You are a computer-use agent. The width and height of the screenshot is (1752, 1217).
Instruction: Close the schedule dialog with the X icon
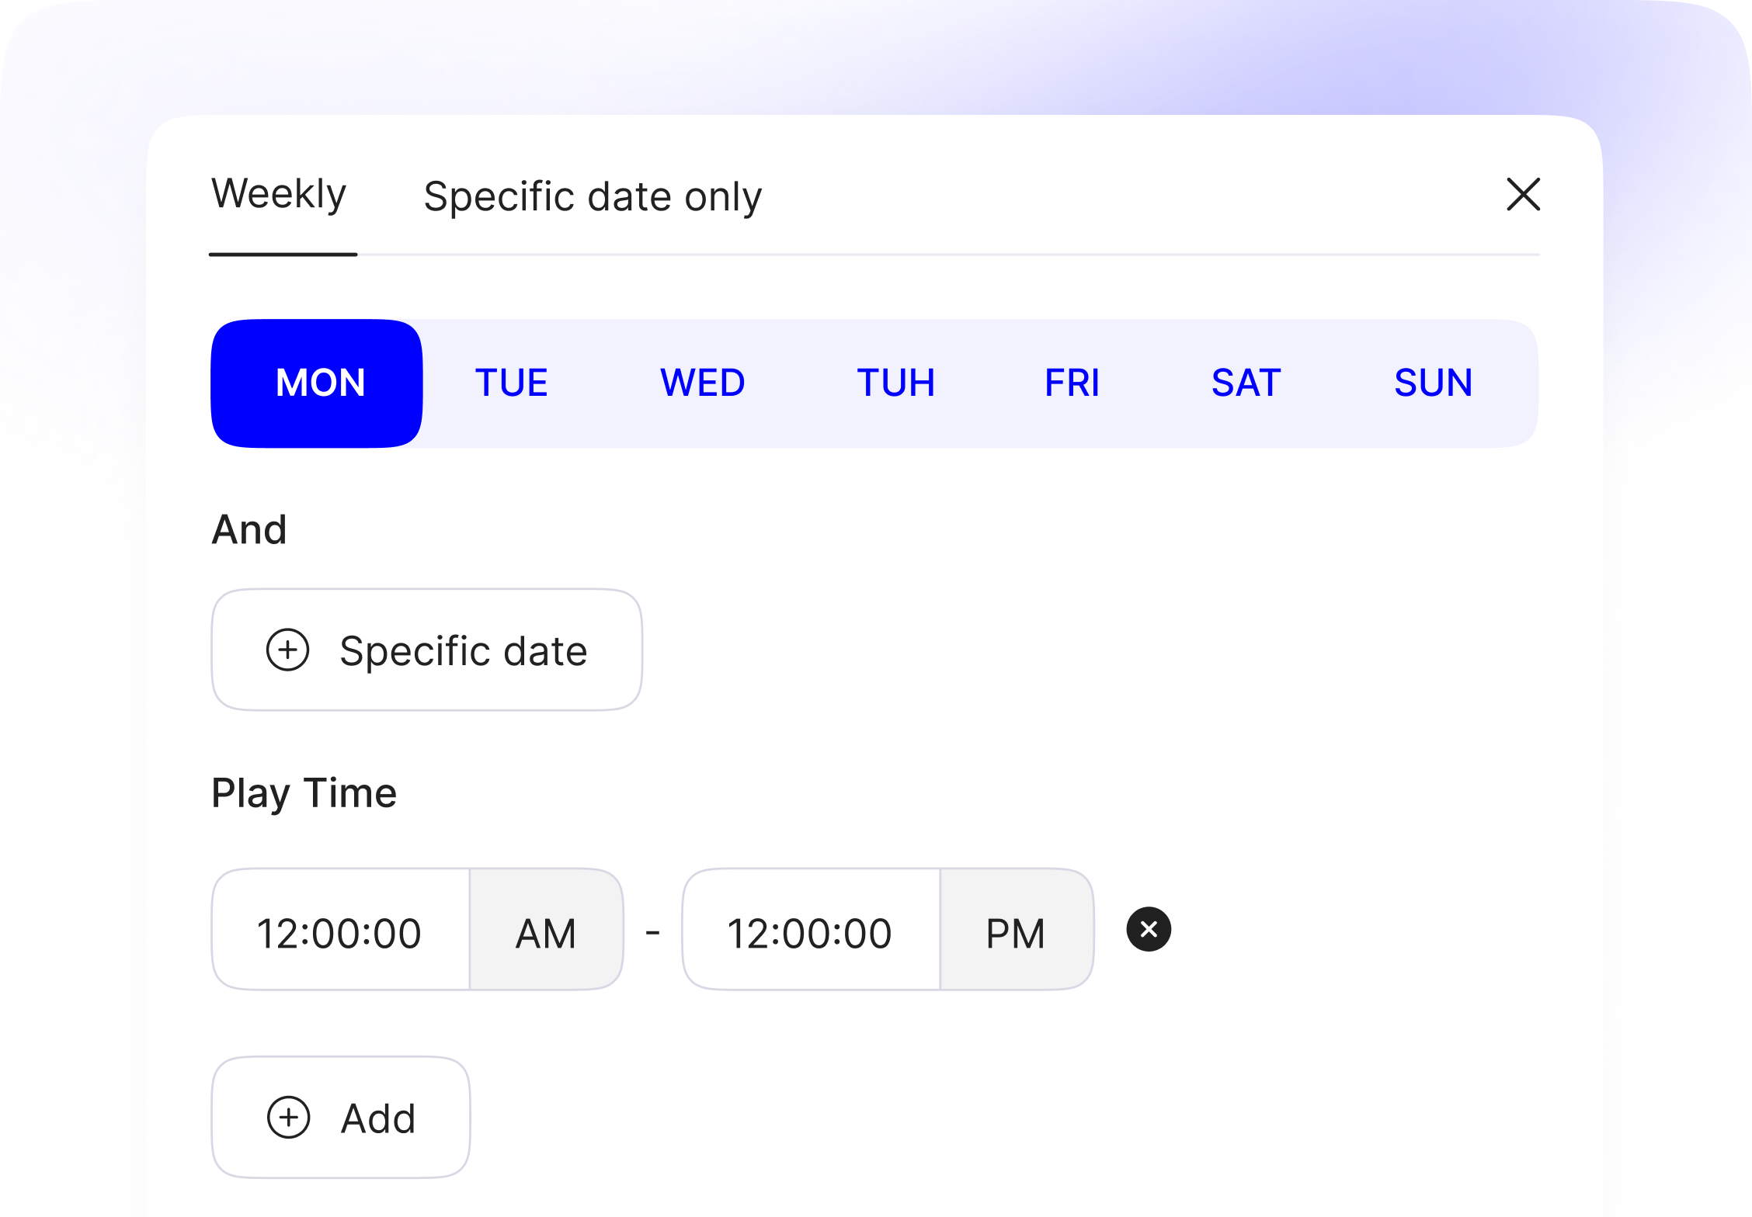click(1523, 194)
